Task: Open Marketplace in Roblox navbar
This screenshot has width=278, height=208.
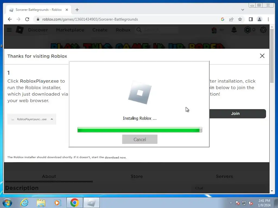Action: [x=70, y=30]
